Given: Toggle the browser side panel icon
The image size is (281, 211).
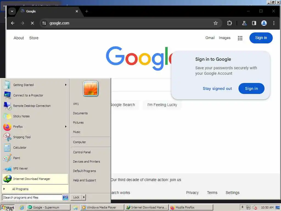Looking at the screenshot, I should click(x=254, y=23).
